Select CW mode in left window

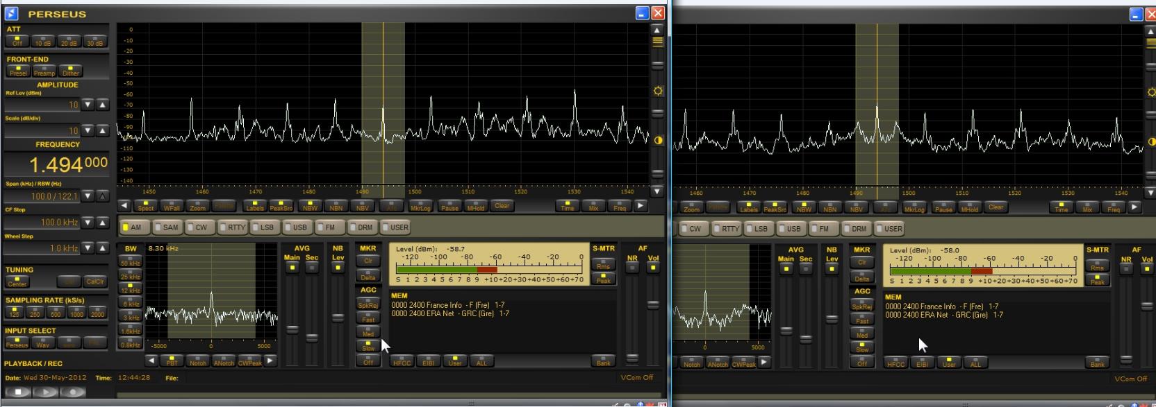199,227
